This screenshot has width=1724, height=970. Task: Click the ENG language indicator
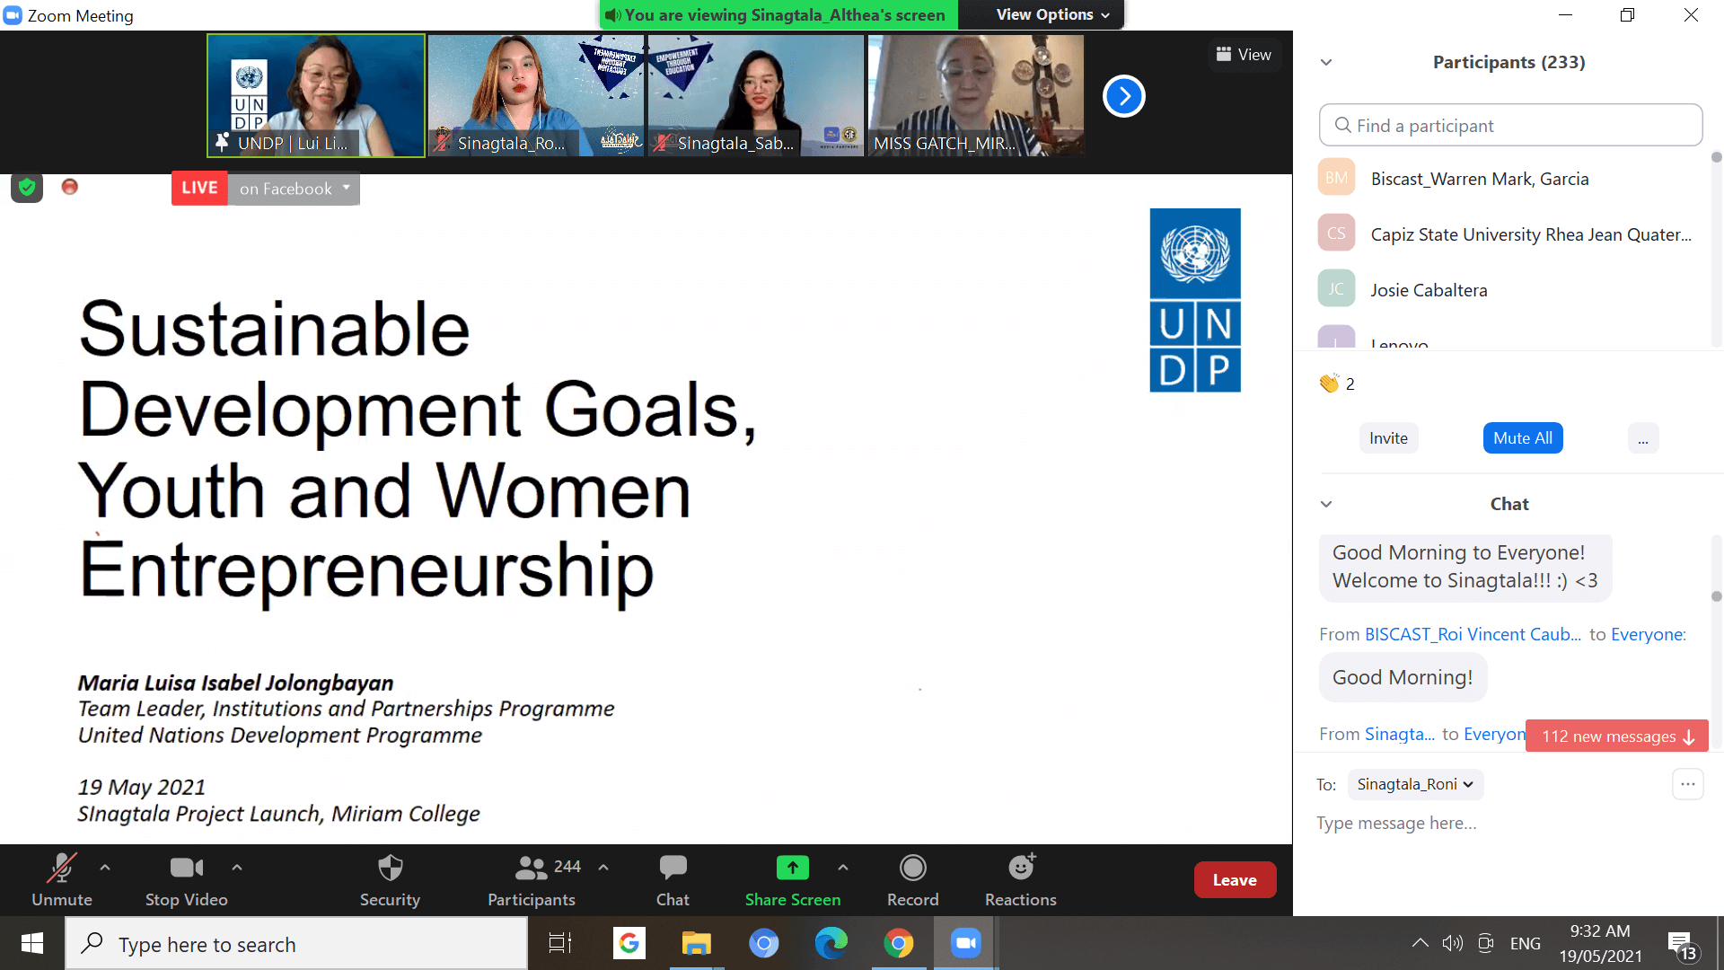[1526, 944]
